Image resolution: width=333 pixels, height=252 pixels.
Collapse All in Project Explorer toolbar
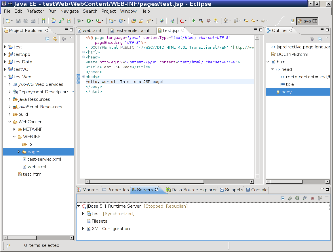47,39
